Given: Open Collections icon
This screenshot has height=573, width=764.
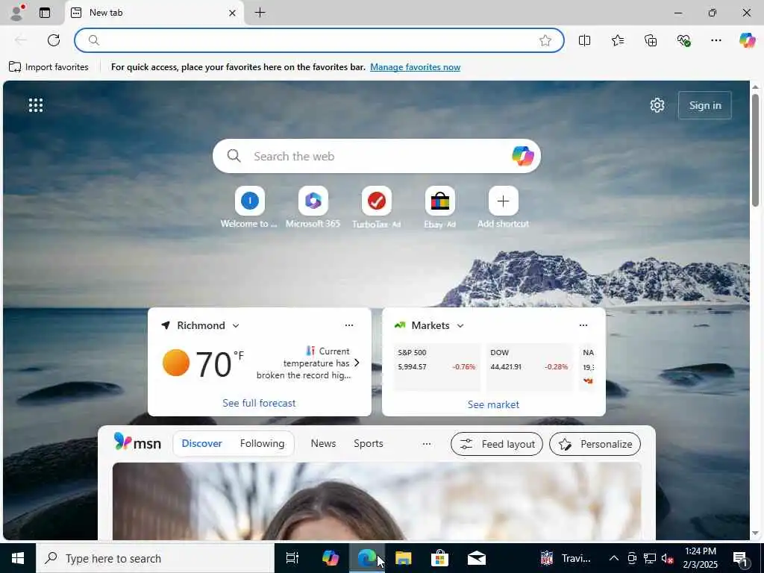Looking at the screenshot, I should [x=651, y=40].
